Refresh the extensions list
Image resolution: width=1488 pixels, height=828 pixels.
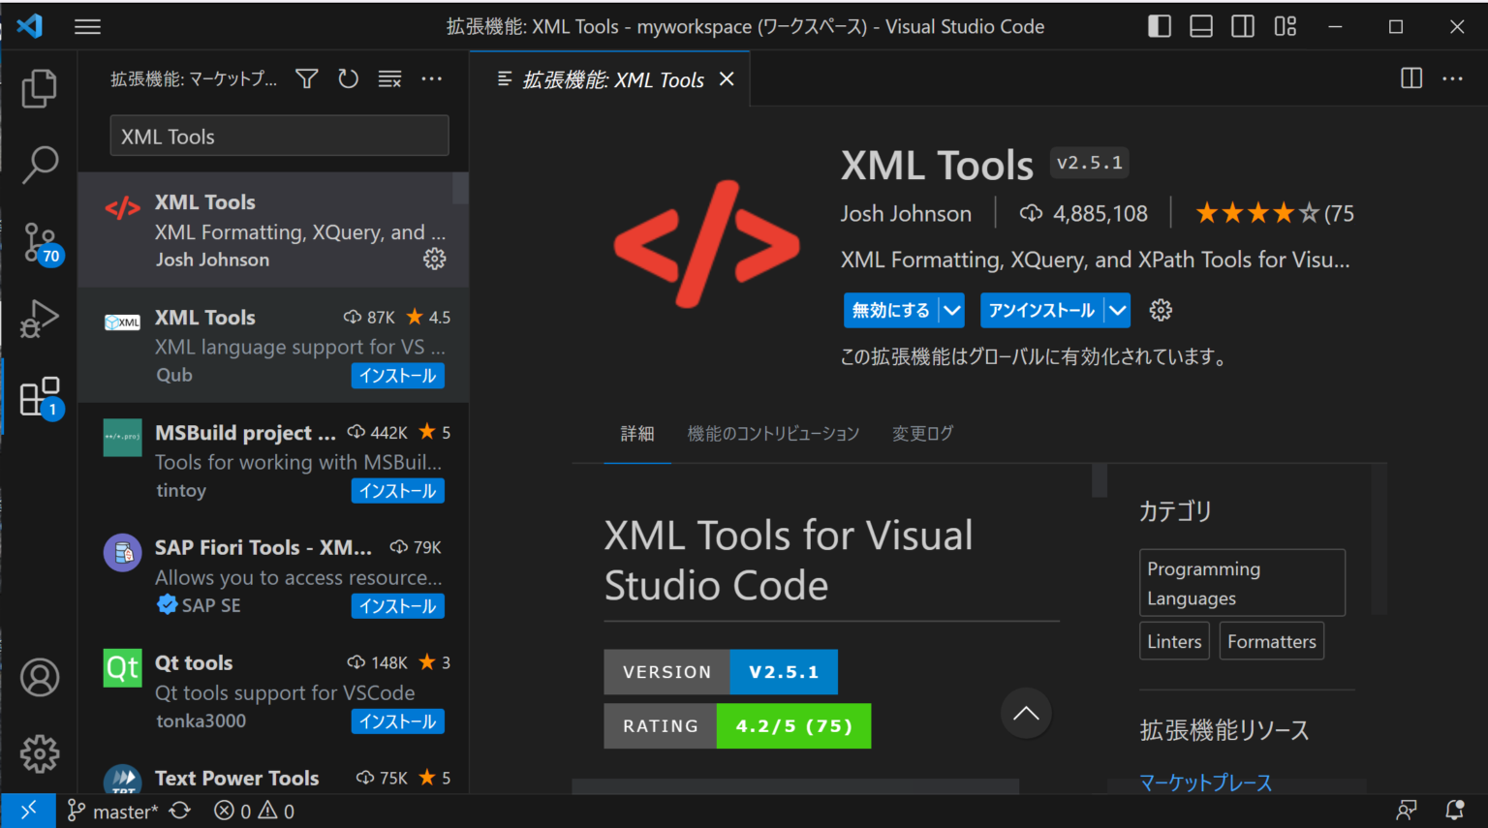pos(348,78)
